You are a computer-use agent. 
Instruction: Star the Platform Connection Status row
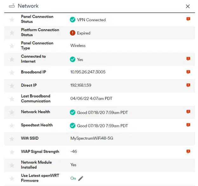12,33
